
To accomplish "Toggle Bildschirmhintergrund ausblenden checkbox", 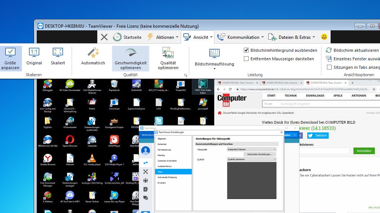I will [246, 50].
